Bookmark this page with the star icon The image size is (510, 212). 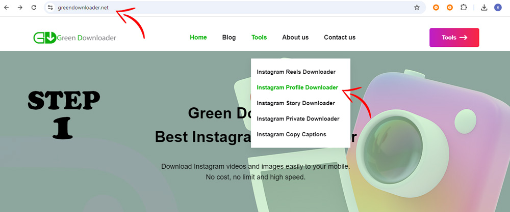coord(417,8)
